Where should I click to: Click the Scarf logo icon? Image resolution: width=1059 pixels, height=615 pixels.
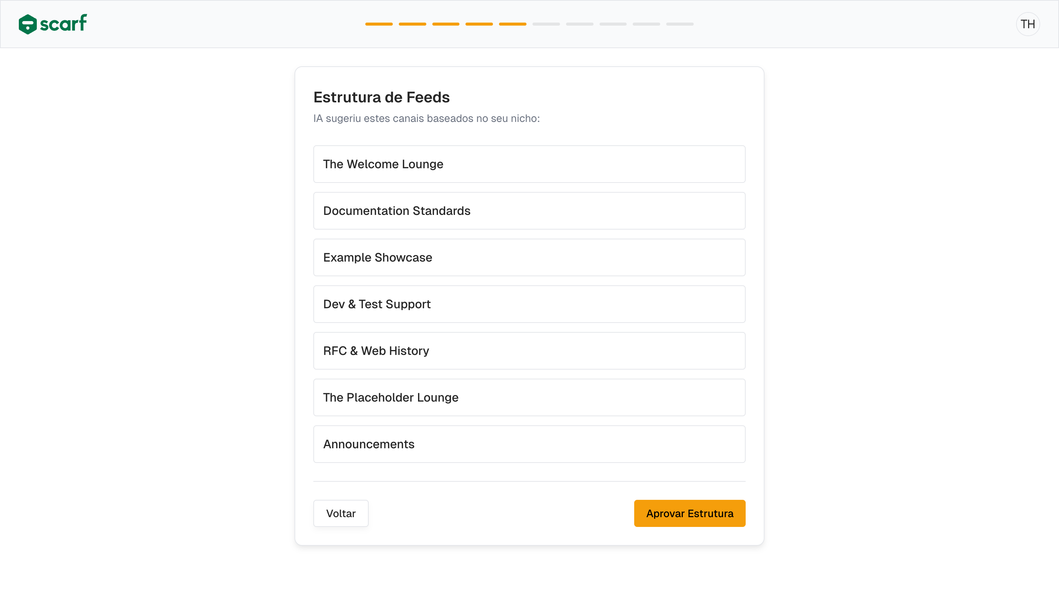click(x=28, y=24)
